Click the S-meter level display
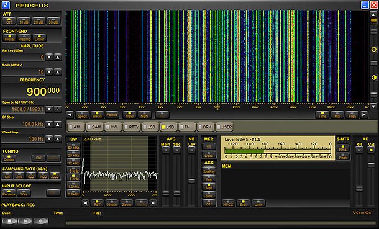 [x=278, y=148]
